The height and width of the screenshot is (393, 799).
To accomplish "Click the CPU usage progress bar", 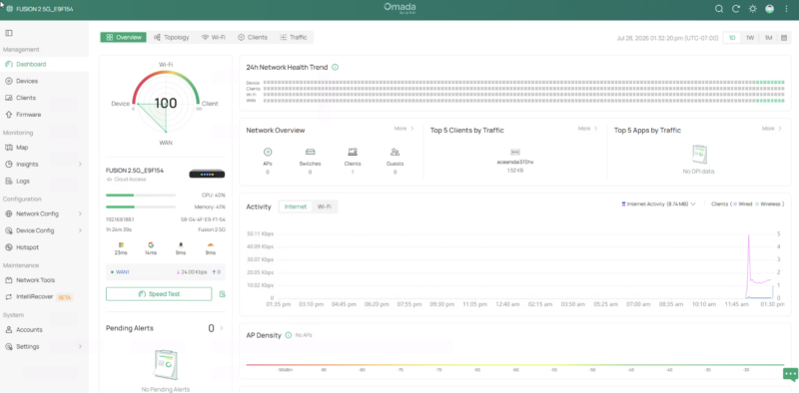I will coord(141,195).
